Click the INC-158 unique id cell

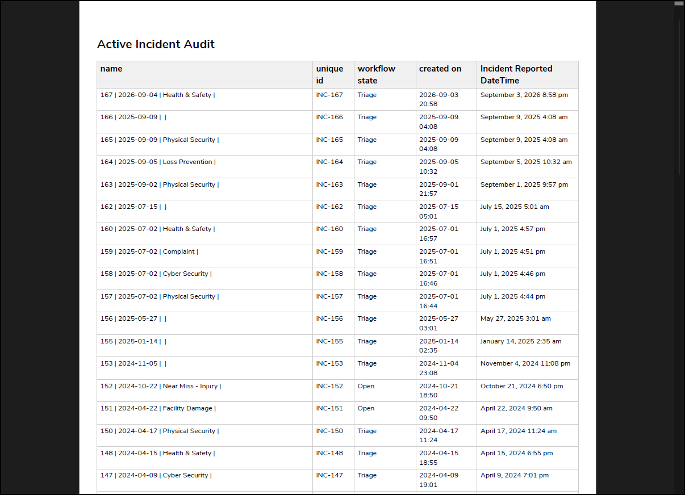[333, 279]
